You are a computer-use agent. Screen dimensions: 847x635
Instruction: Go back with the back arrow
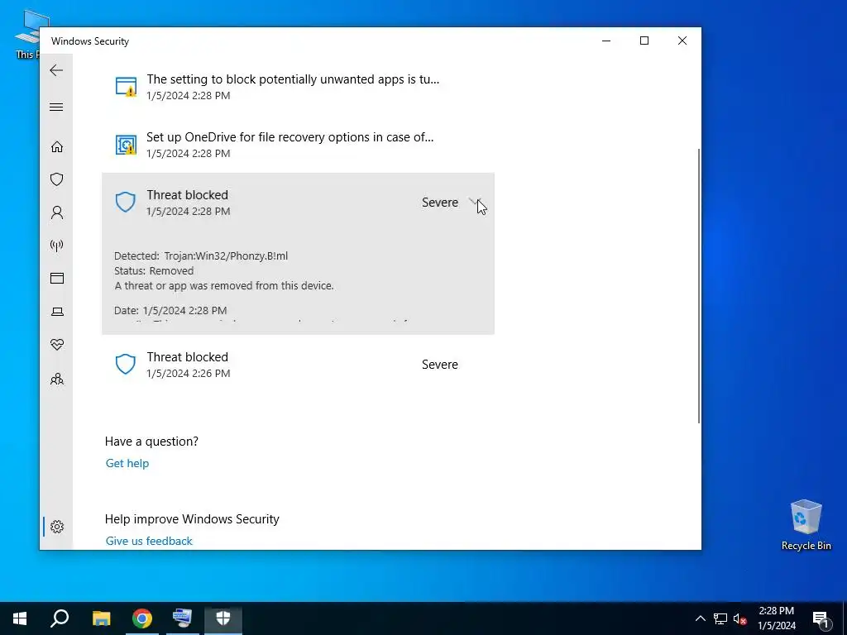(56, 70)
